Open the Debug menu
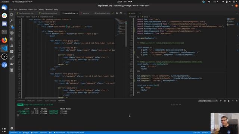The image size is (239, 134). [41, 9]
